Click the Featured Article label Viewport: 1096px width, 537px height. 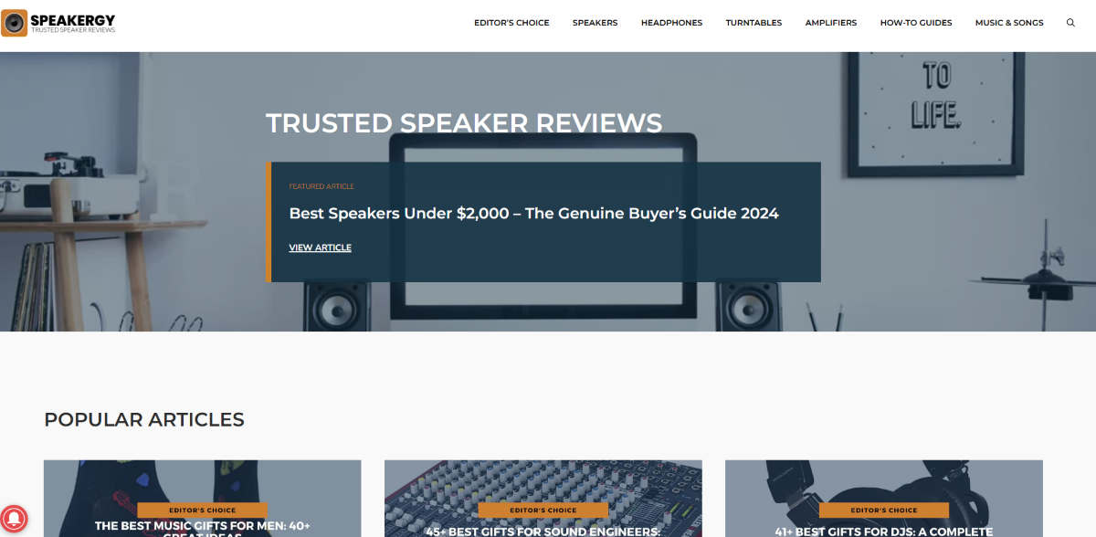(x=321, y=186)
